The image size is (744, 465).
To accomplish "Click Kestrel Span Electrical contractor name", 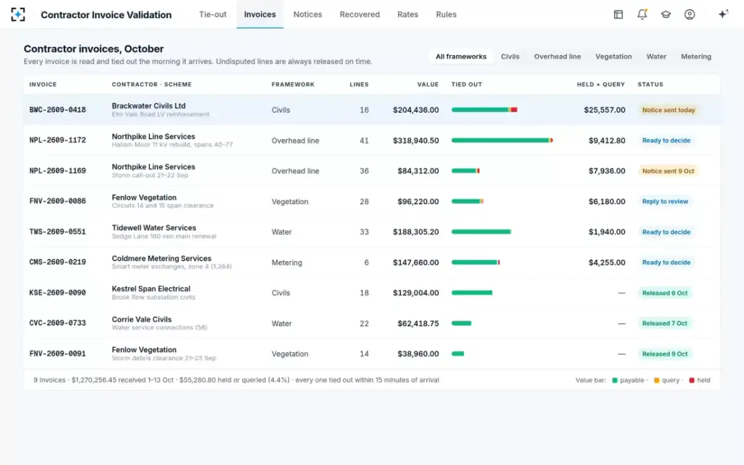I will [x=151, y=288].
